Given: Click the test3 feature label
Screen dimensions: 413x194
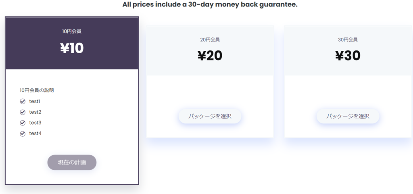Looking at the screenshot, I should pos(35,123).
